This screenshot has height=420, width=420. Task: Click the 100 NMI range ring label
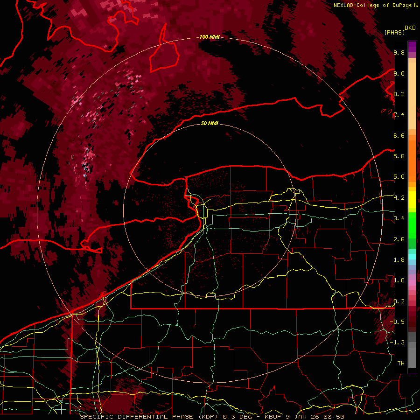tap(210, 37)
